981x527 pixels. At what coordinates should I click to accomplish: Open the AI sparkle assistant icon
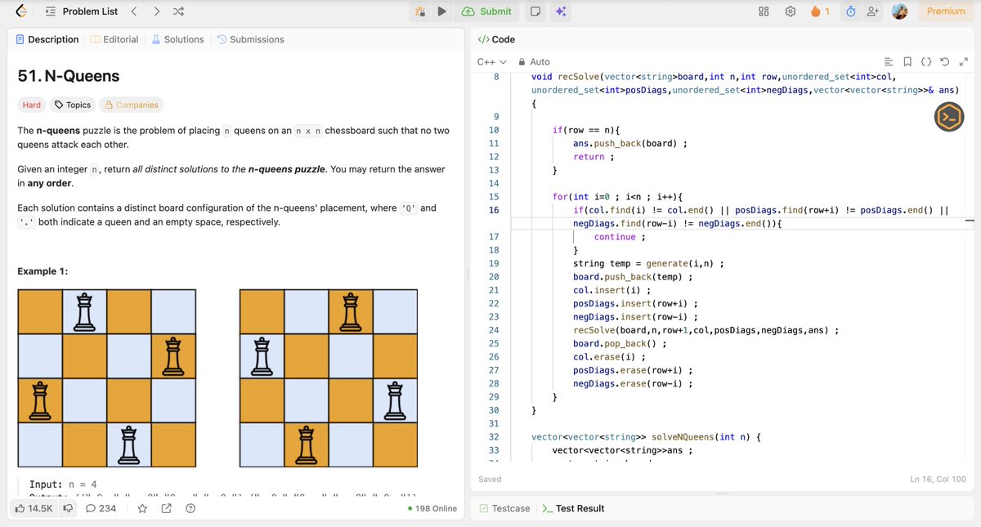[561, 11]
